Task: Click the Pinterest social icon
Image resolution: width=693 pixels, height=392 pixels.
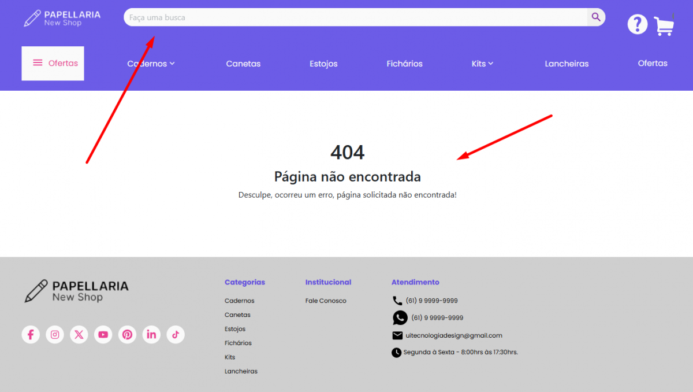Action: (x=127, y=334)
